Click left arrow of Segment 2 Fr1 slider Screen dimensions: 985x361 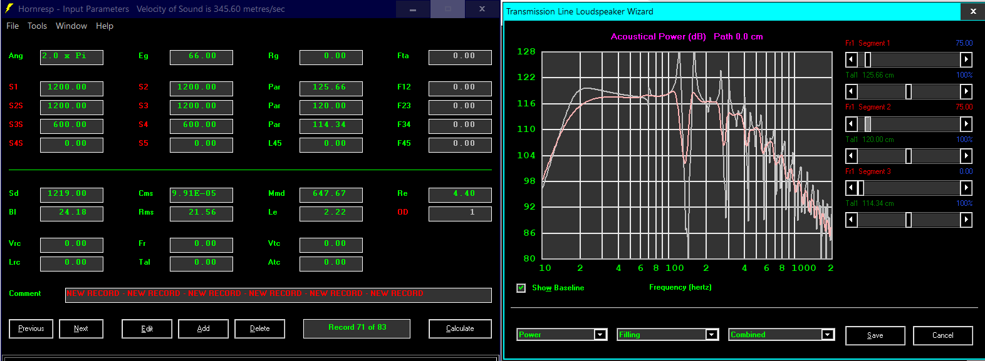851,124
